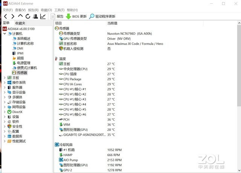Go up one level with up arrow

(20, 16)
